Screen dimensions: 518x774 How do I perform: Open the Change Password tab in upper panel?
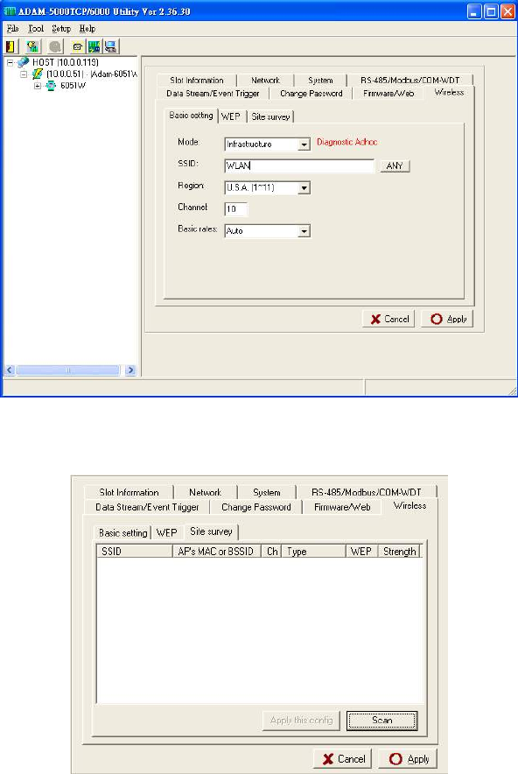point(311,94)
